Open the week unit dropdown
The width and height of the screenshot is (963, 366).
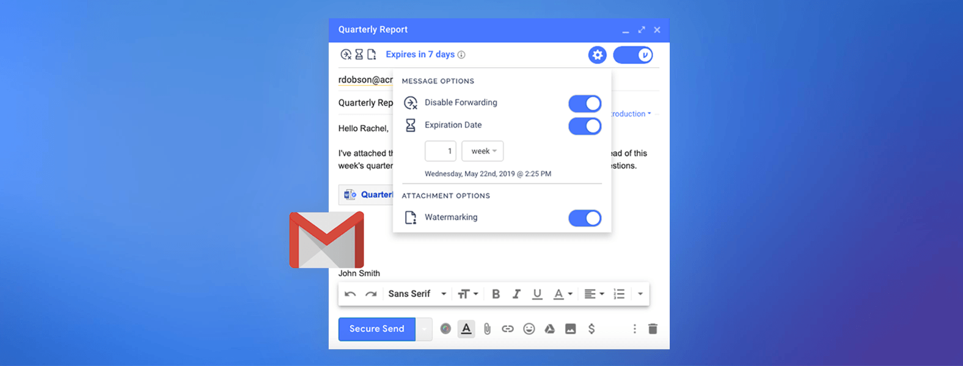tap(483, 151)
